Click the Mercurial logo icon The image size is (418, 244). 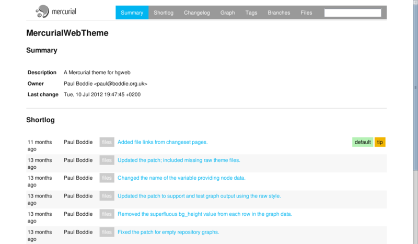pyautogui.click(x=43, y=11)
